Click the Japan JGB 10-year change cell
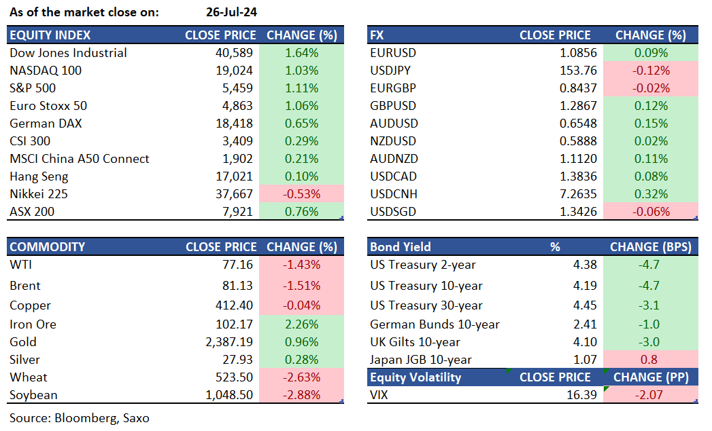 pyautogui.click(x=651, y=360)
